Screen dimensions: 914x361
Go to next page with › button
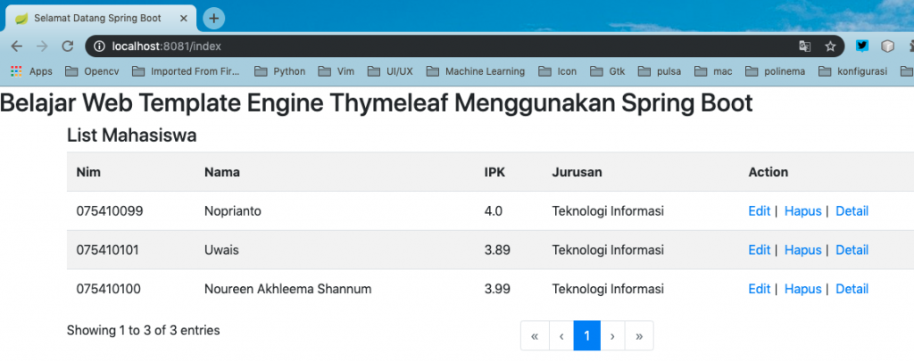(612, 336)
